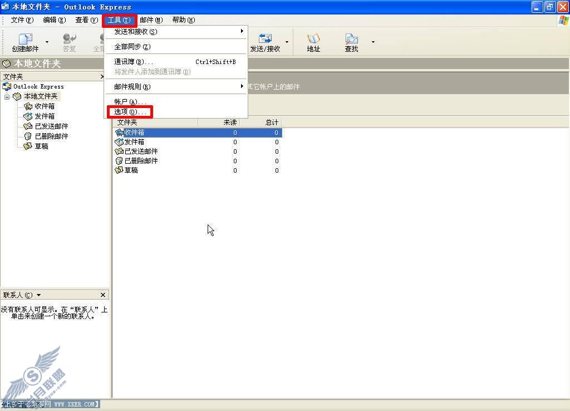Screen dimensions: 570x411
Task: Open the 文件(F) menu
Action: [22, 20]
